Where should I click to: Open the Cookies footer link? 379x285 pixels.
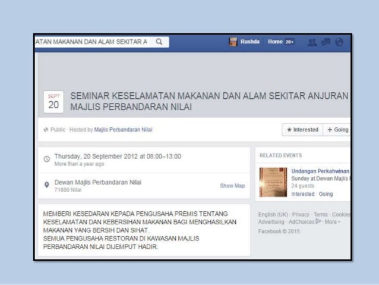[x=341, y=215]
